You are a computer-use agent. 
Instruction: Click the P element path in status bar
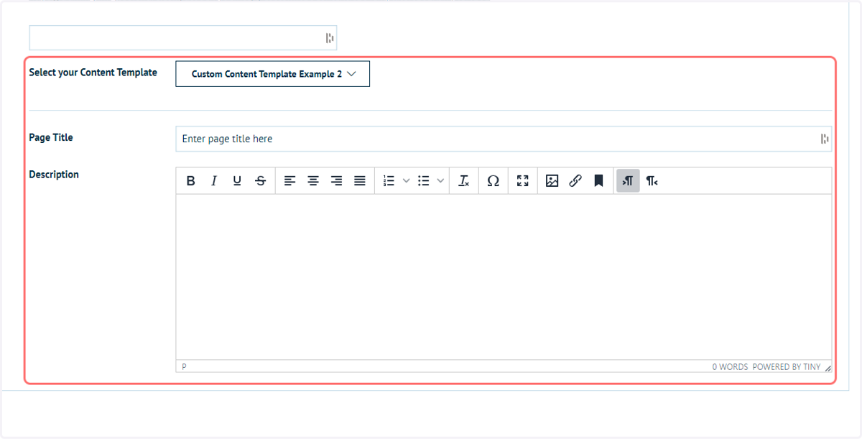click(x=184, y=366)
